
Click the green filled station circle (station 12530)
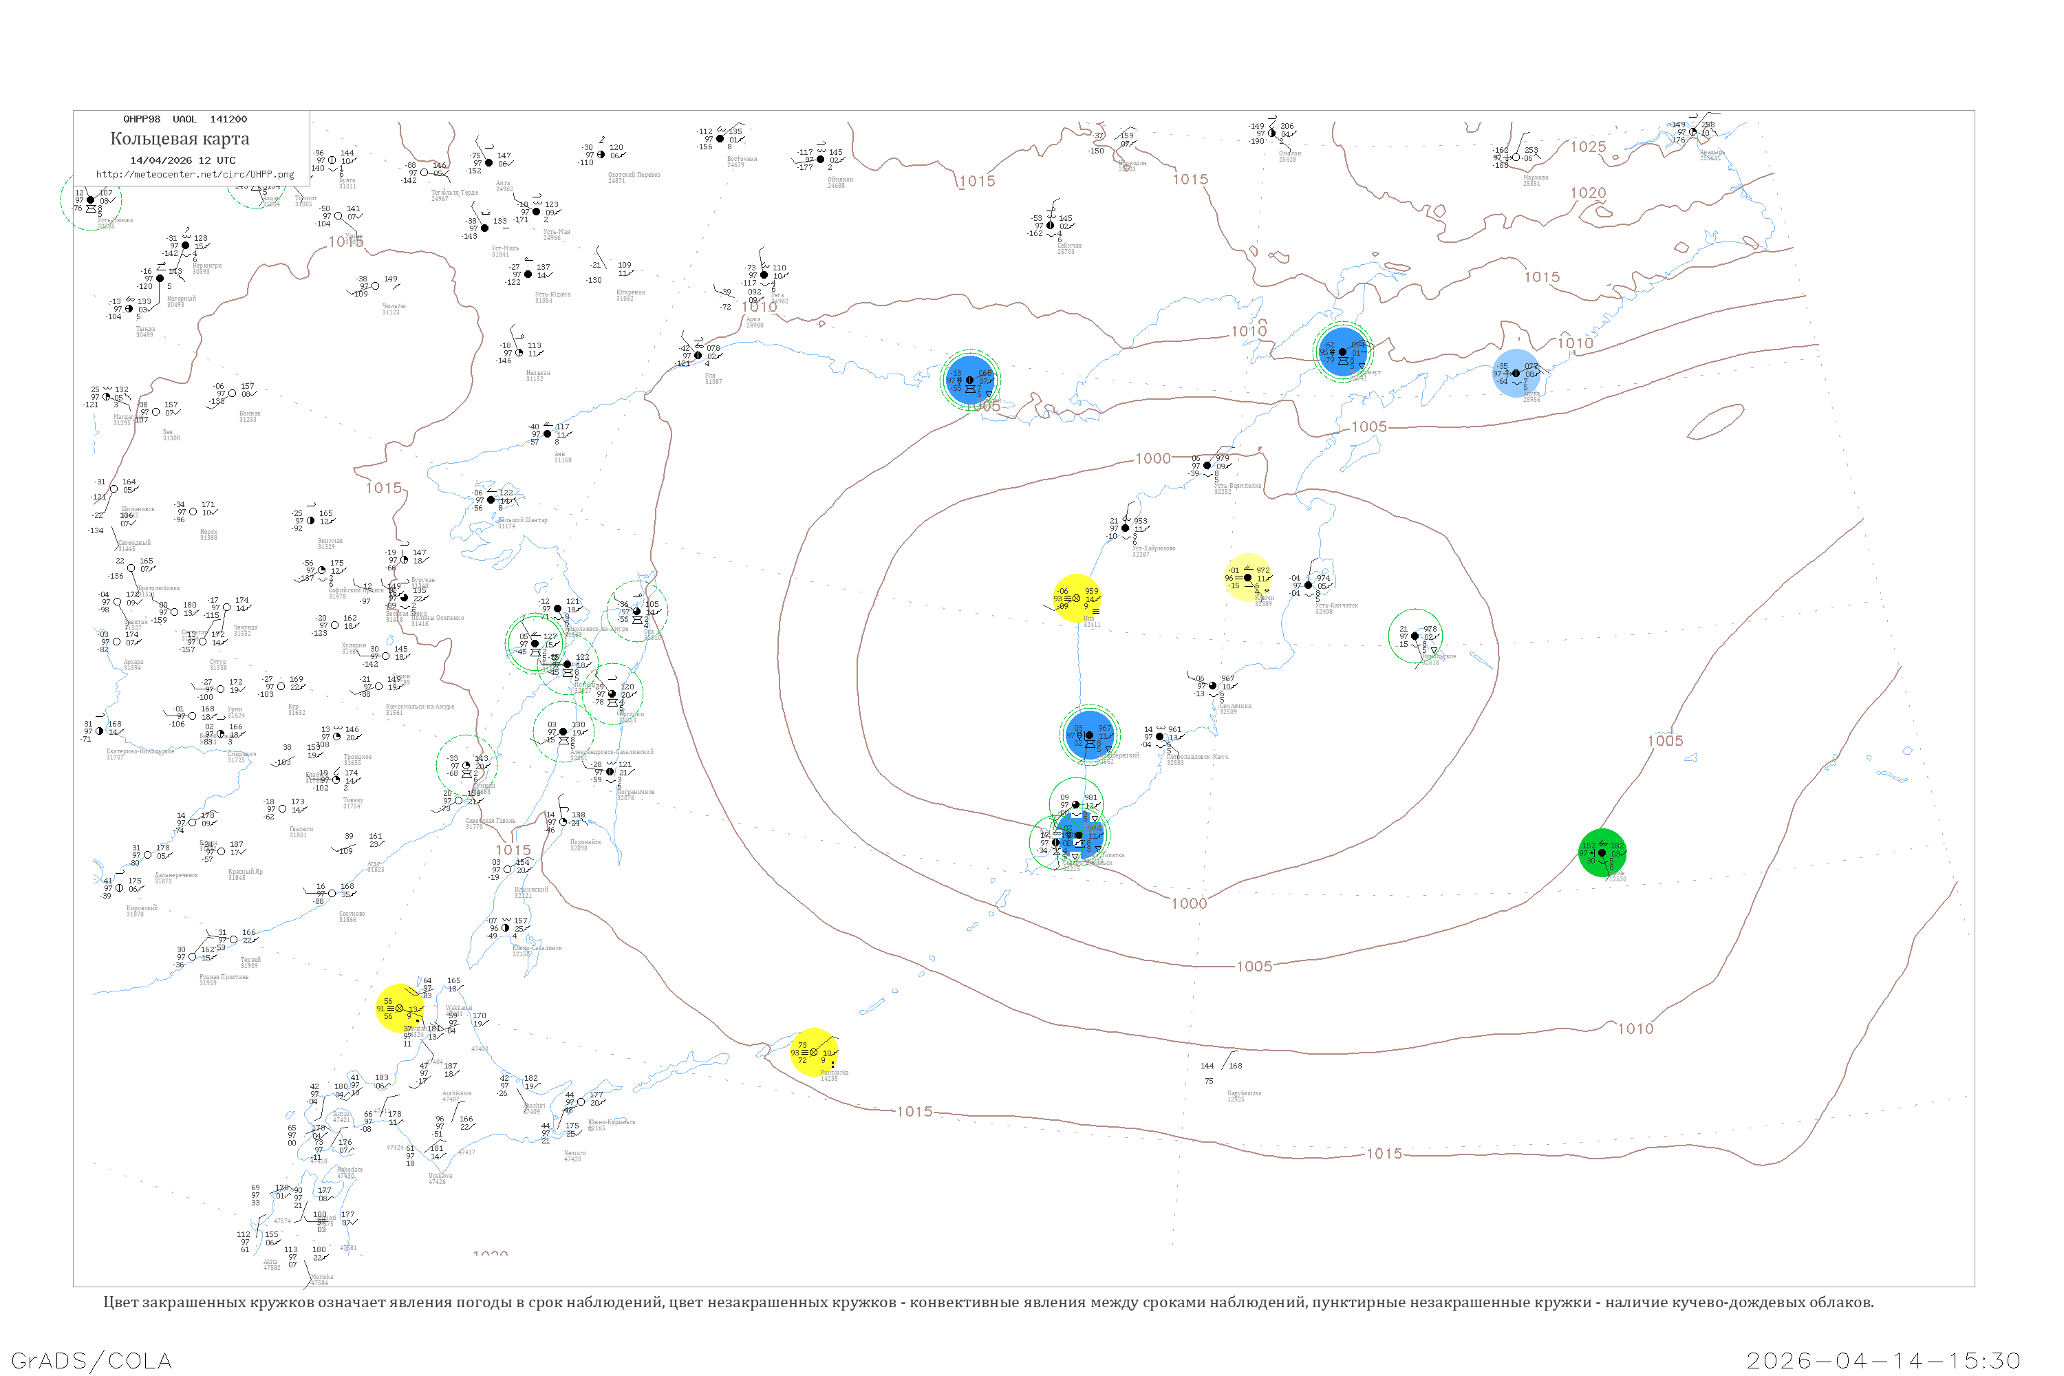1602,852
